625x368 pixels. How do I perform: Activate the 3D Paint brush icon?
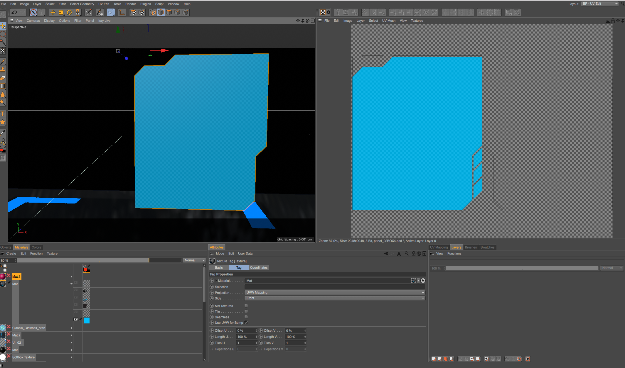pos(100,12)
